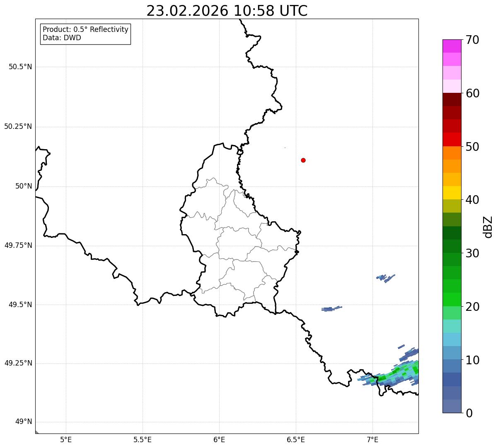Click the small radar echo near 49.5°N 6.7°E

pos(331,309)
